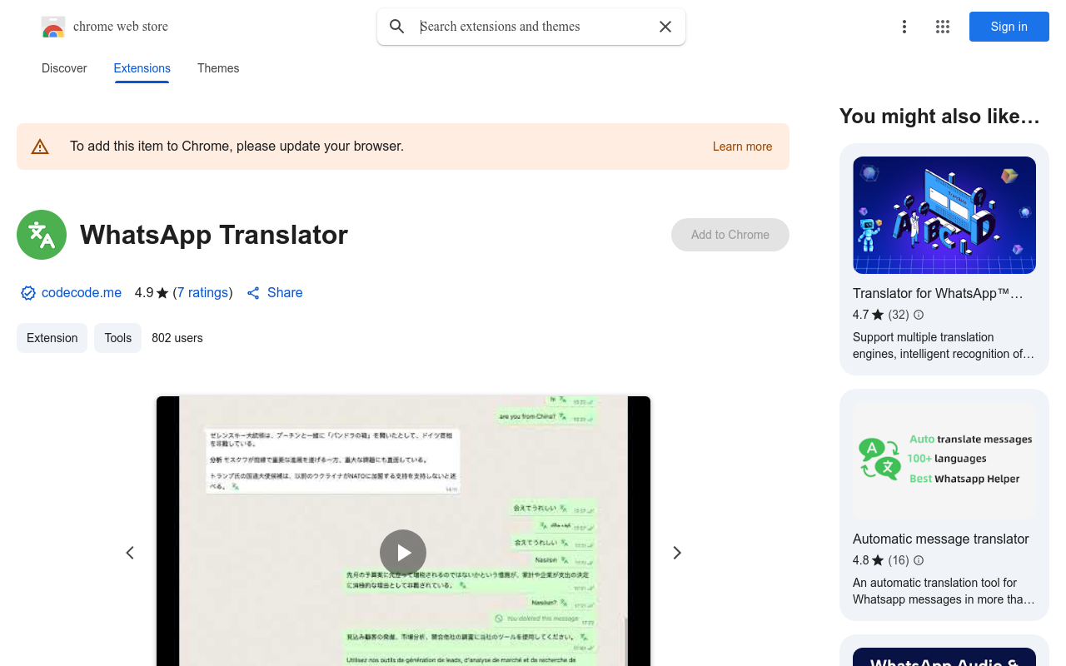Go to previous screenshot with left chevron
This screenshot has width=1066, height=666.
130,553
